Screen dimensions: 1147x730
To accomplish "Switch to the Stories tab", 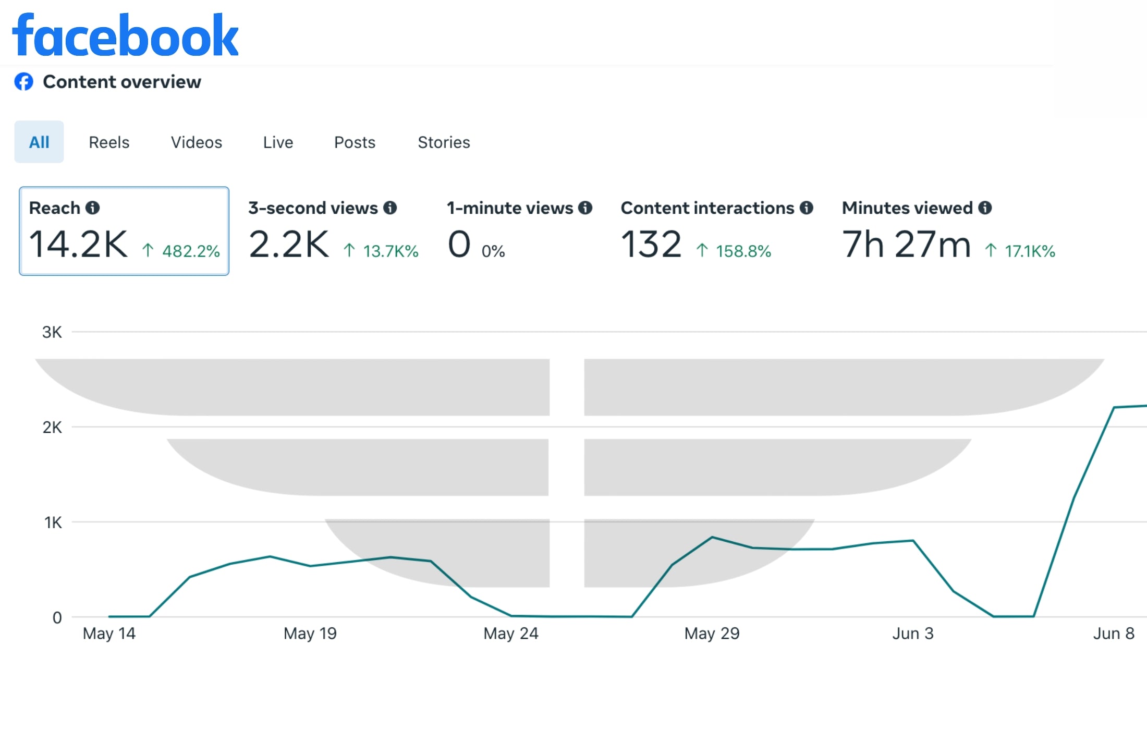I will 444,142.
